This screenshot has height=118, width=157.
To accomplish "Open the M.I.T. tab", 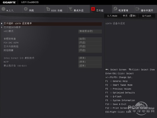I will 11,9.
